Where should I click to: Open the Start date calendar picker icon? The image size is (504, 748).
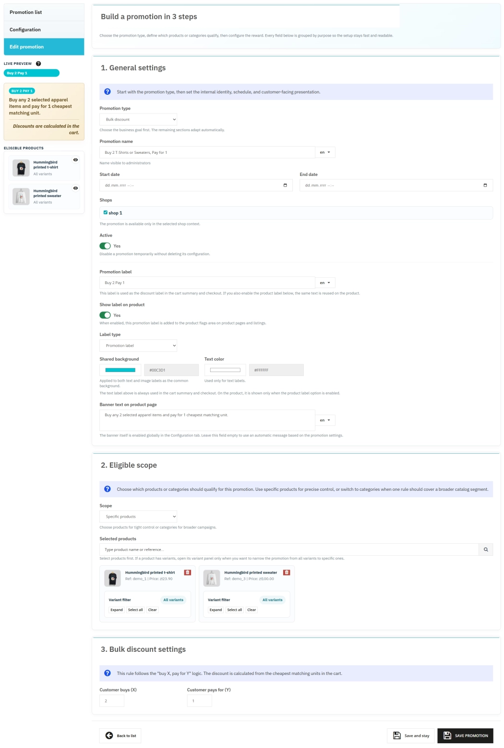[x=286, y=185]
